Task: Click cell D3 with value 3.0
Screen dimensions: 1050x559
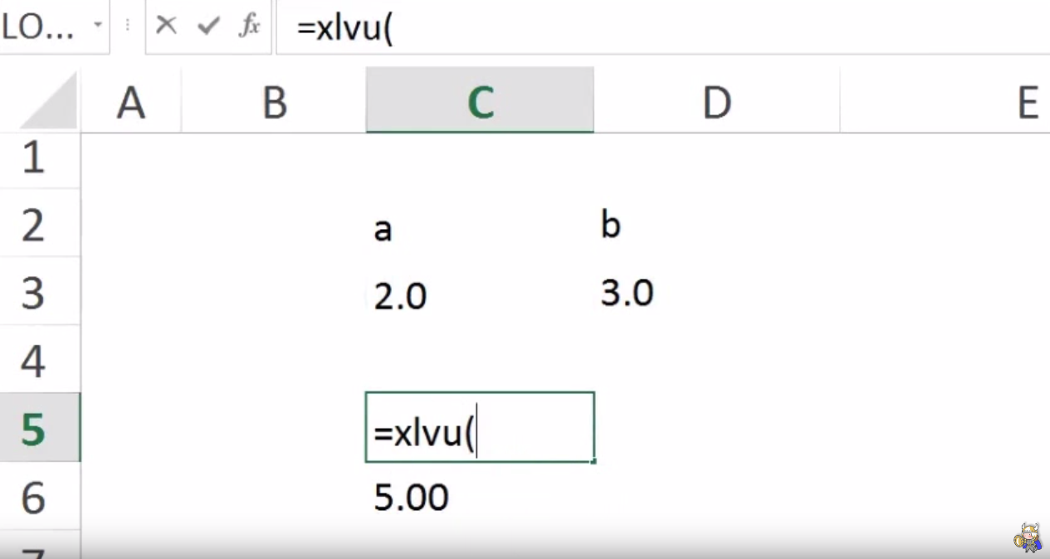Action: [x=716, y=294]
